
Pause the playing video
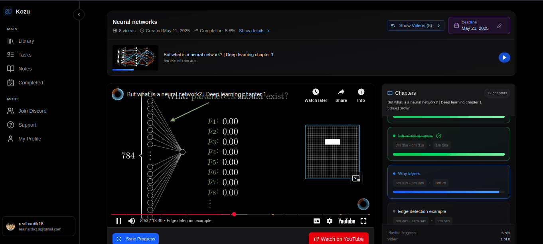tap(118, 221)
